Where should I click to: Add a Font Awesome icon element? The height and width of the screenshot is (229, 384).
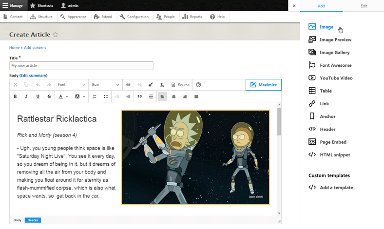click(x=330, y=65)
